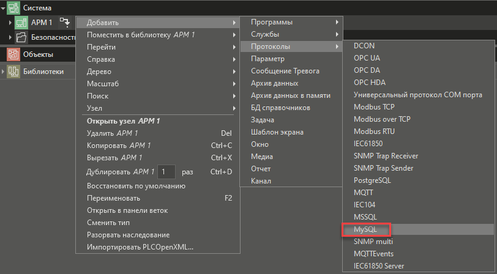Open the Справка submenu
The height and width of the screenshot is (274, 497).
click(158, 59)
